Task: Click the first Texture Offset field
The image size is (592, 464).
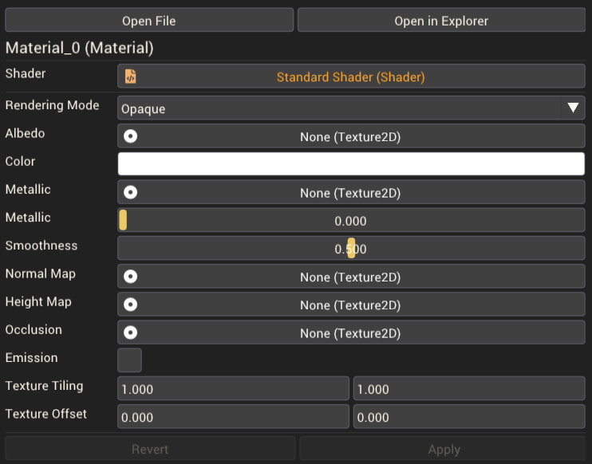Action: pyautogui.click(x=233, y=417)
